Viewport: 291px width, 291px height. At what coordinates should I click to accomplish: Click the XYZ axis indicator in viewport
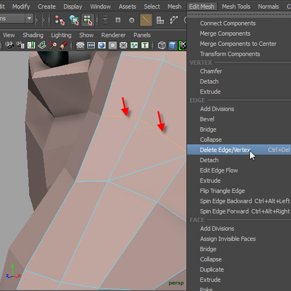13,272
